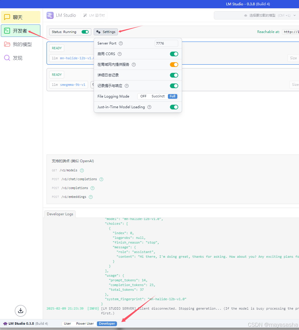Select the Developer (开发者) sidebar item
Image resolution: width=299 pixels, height=330 pixels.
coord(21,31)
